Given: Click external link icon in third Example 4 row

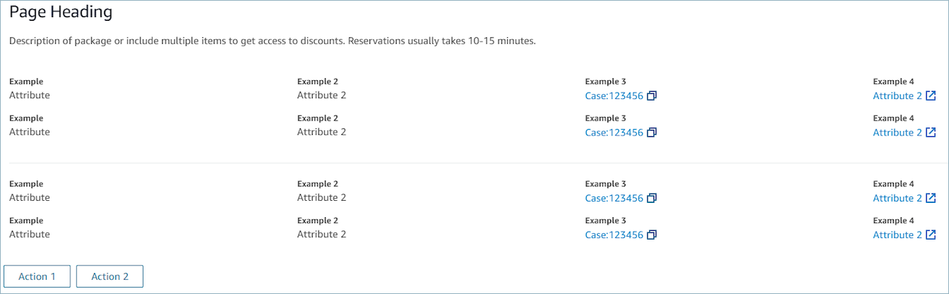Looking at the screenshot, I should pos(930,199).
